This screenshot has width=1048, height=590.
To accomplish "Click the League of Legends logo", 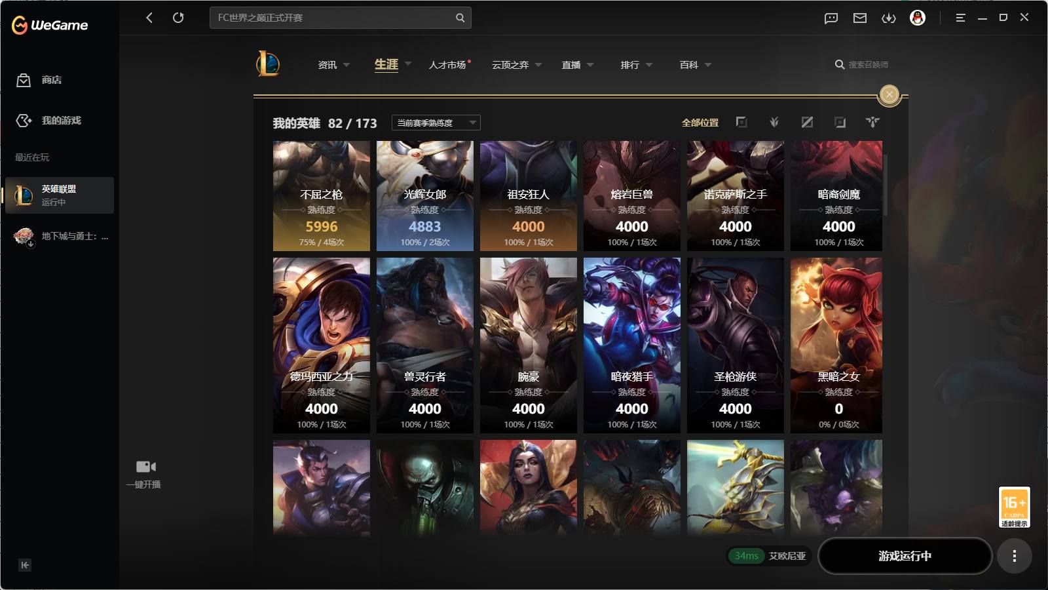I will tap(268, 64).
